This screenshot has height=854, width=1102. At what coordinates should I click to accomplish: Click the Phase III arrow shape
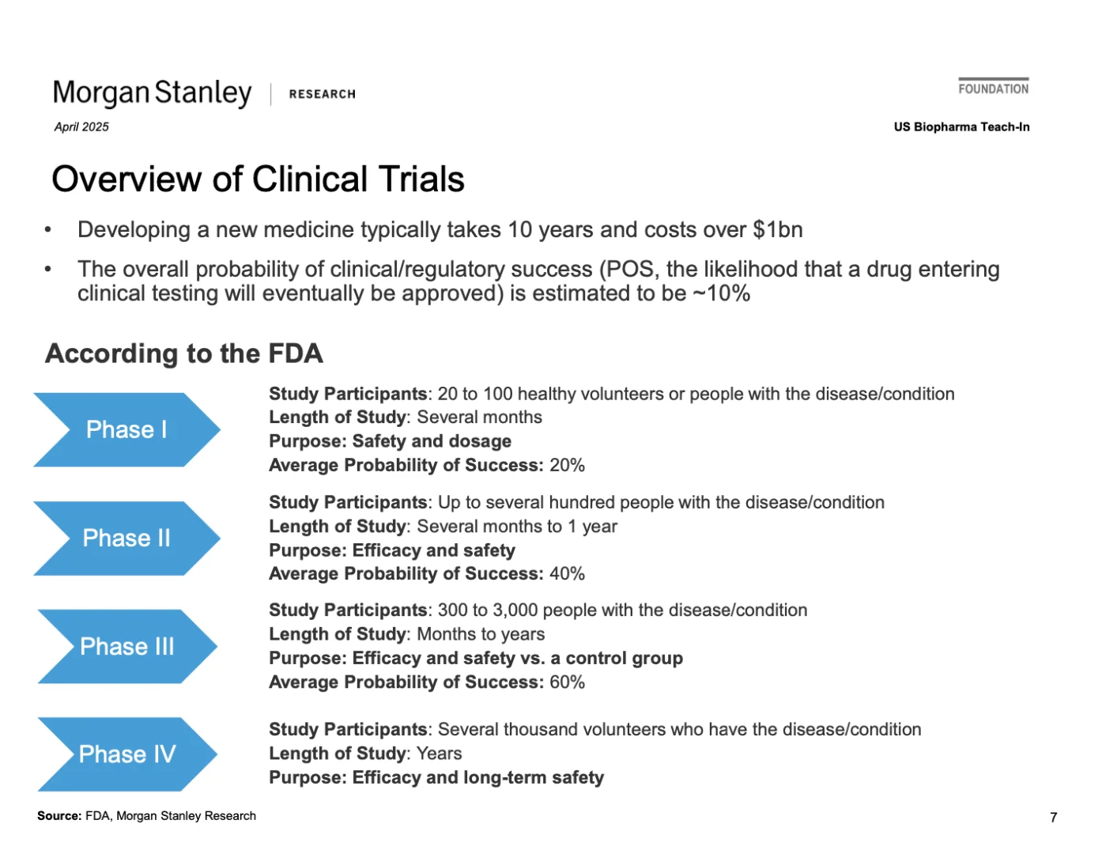(126, 646)
